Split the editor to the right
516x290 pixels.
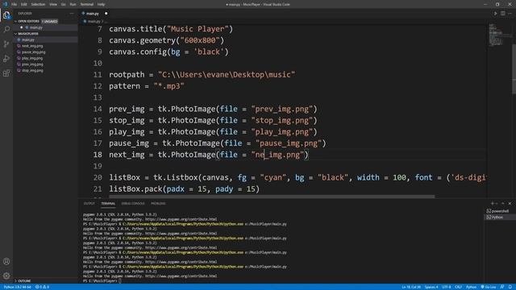point(503,14)
